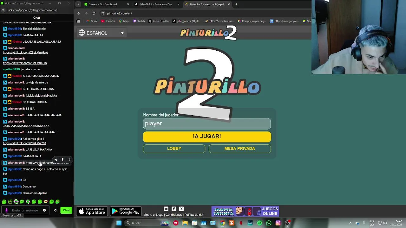Open Pinturillo's YouTube social icon
Screen dimensions: 406x228
pos(166,209)
